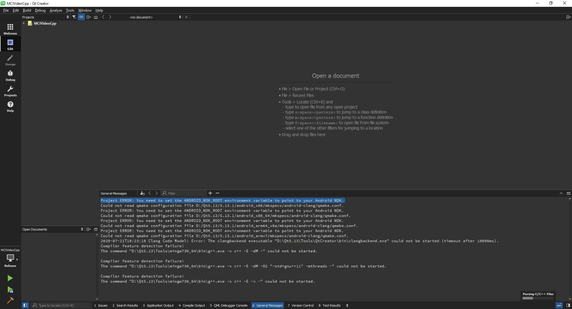Open the output panes list arrows
Viewport: 572px width, 309px height.
click(x=347, y=305)
